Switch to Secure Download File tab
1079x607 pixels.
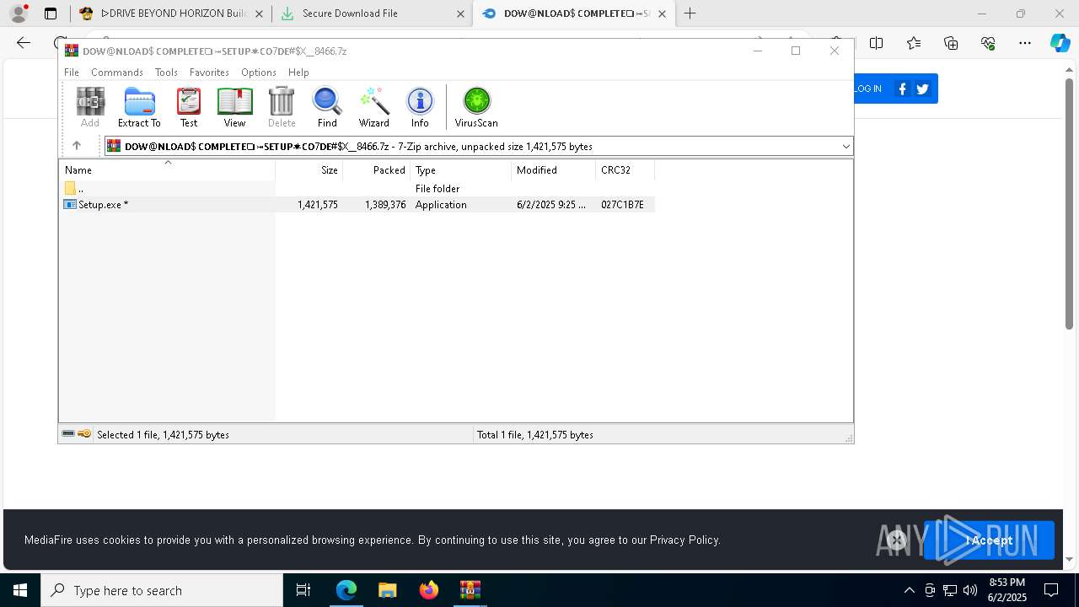pyautogui.click(x=372, y=13)
